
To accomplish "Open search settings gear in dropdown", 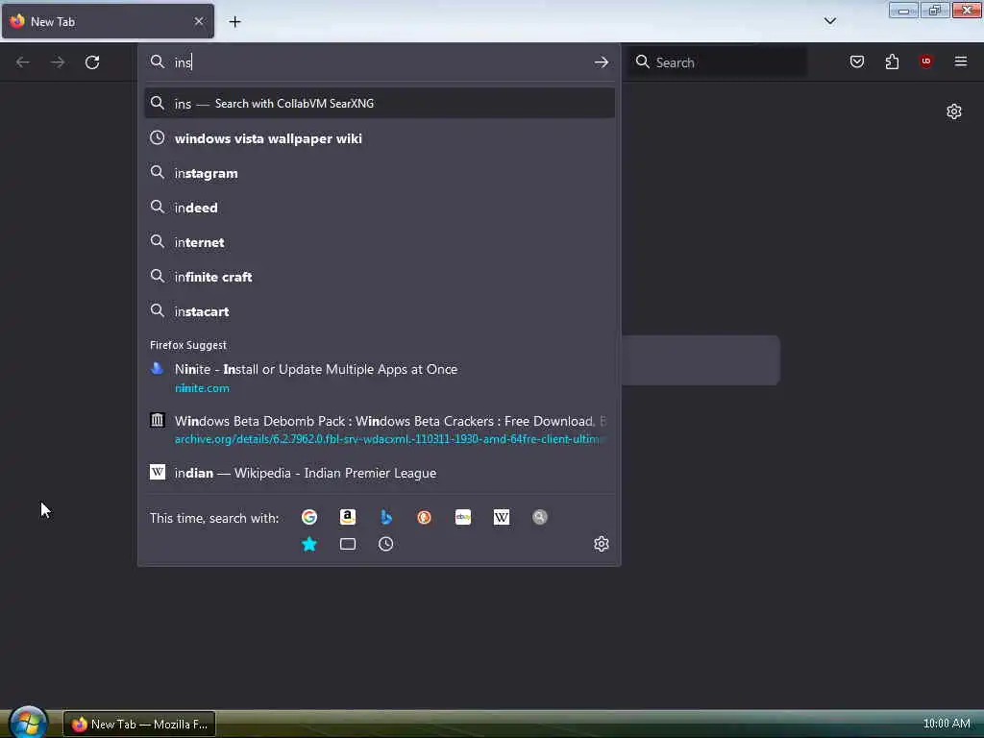I will [x=602, y=544].
